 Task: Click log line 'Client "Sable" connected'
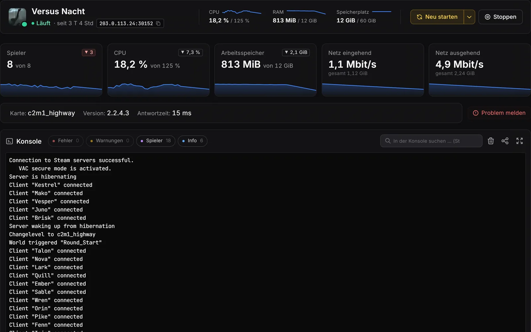47,292
